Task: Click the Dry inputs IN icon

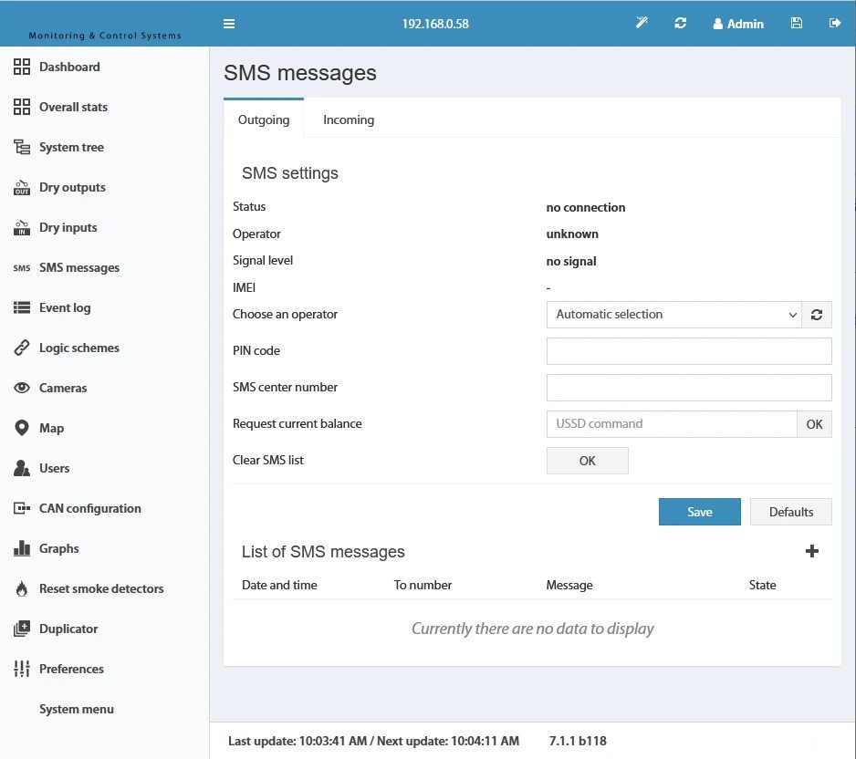Action: [22, 227]
